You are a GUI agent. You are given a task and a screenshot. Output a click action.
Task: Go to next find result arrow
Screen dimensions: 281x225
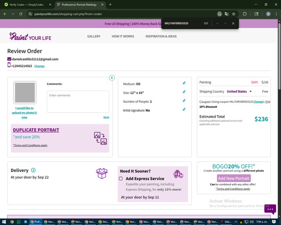tap(225, 23)
